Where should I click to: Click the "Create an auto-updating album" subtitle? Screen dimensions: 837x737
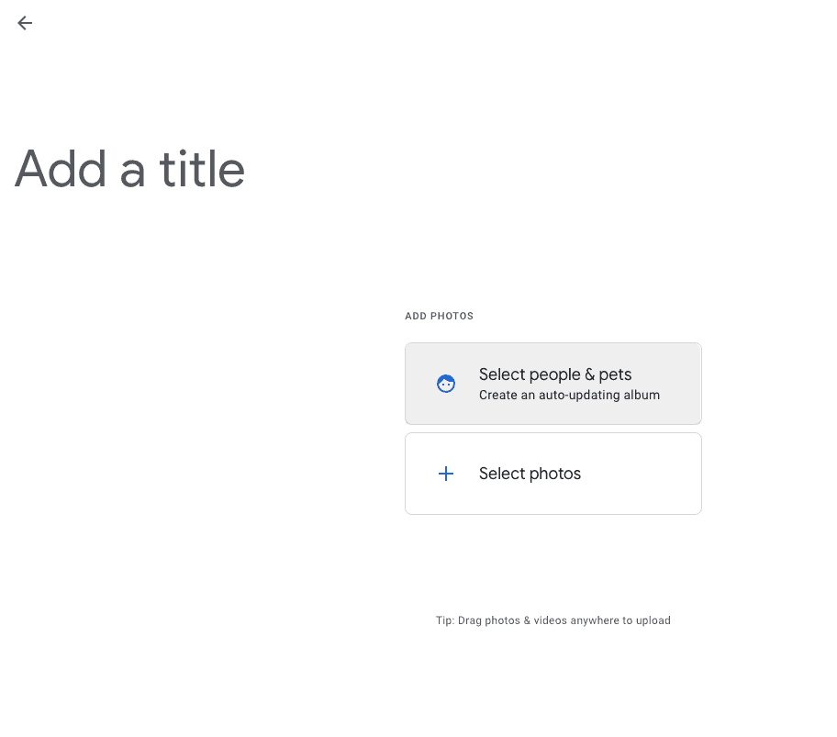coord(569,396)
